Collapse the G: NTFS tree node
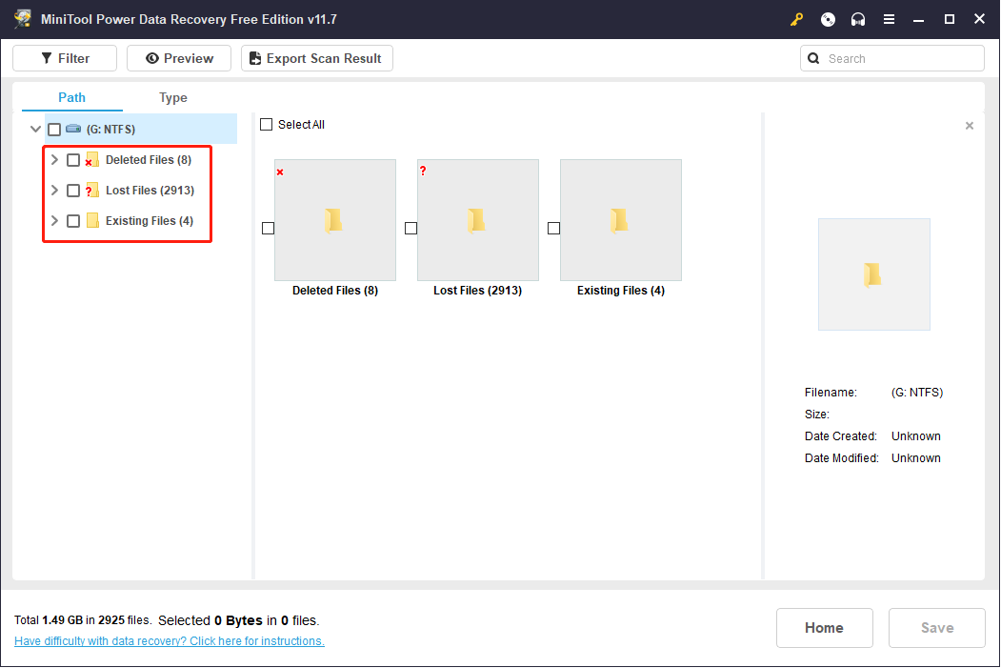 [x=36, y=129]
